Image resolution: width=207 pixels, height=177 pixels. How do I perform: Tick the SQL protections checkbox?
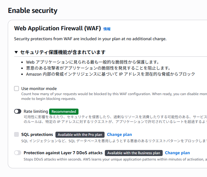tap(16, 134)
